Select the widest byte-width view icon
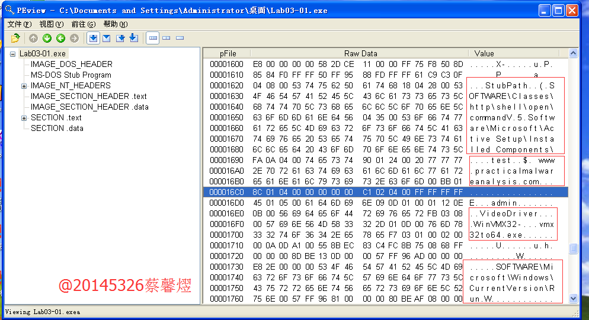This screenshot has height=320, width=589. (153, 39)
